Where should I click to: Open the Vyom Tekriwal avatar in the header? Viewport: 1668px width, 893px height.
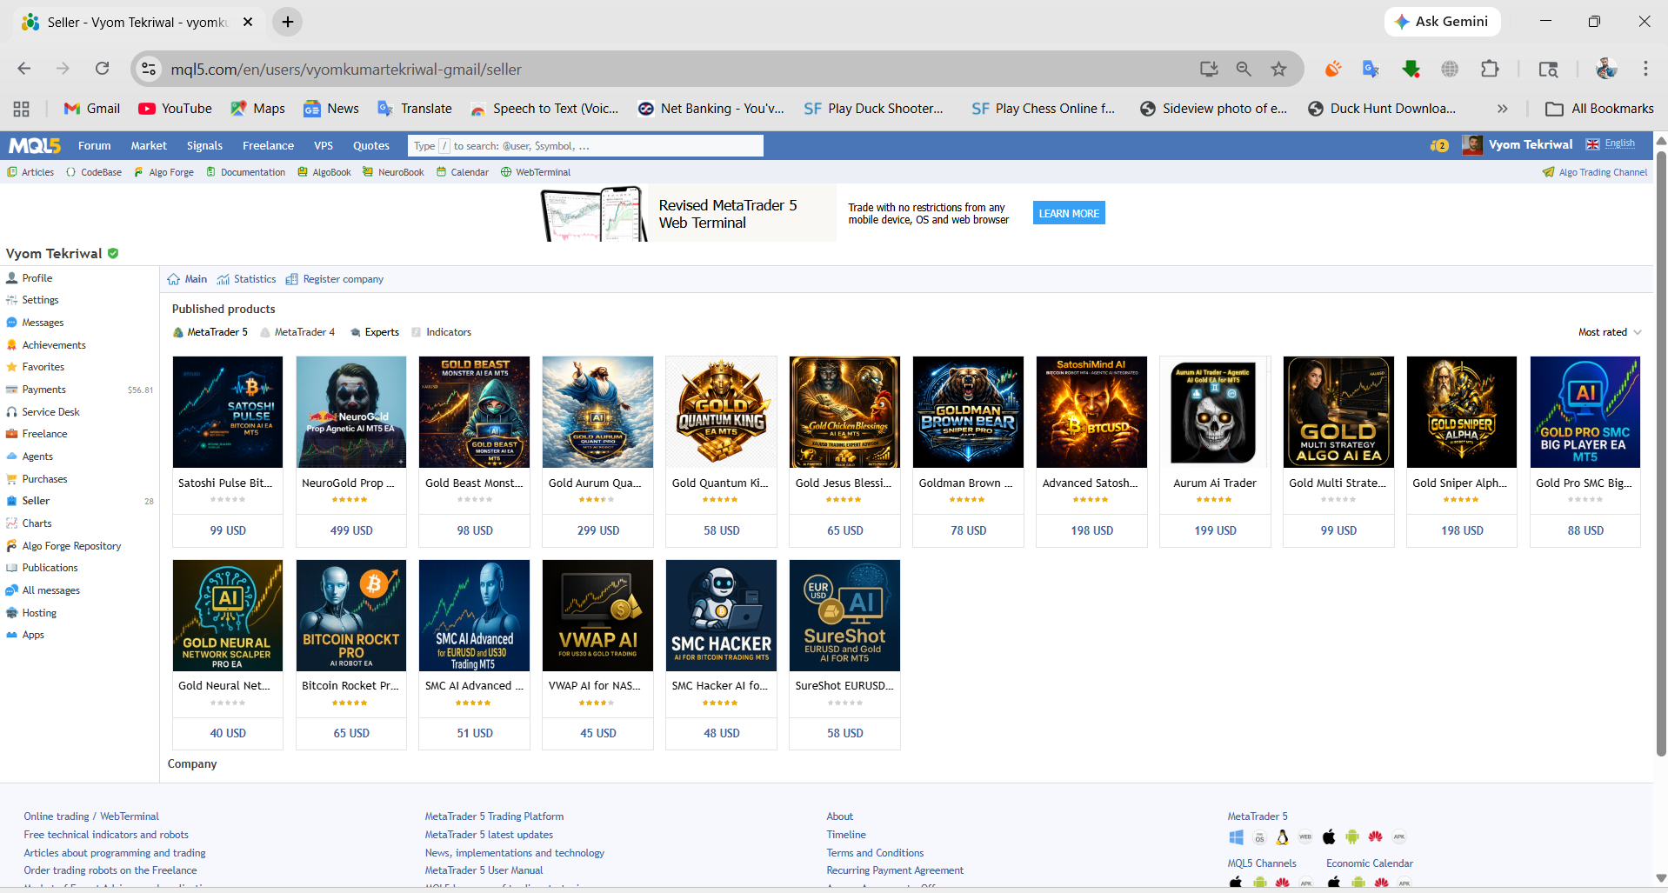[x=1472, y=145]
